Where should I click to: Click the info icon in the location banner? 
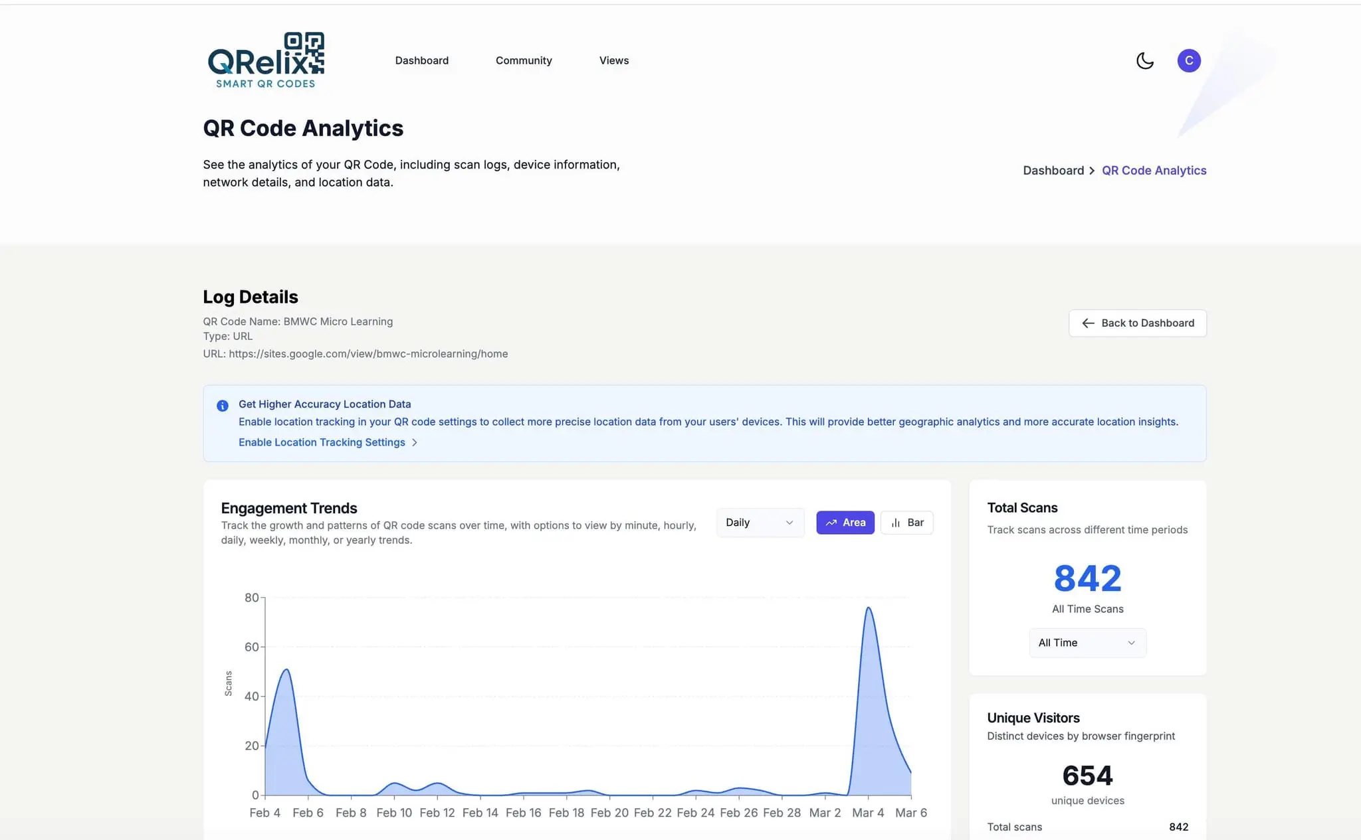(223, 406)
